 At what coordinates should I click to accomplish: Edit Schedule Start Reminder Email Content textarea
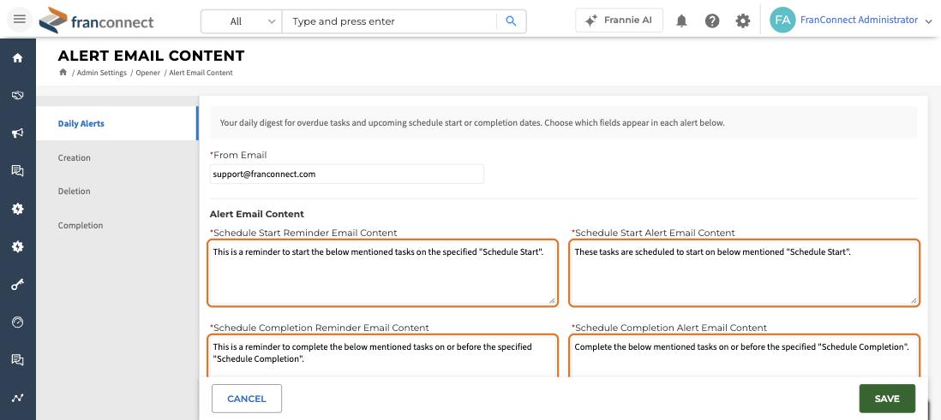[x=383, y=273]
